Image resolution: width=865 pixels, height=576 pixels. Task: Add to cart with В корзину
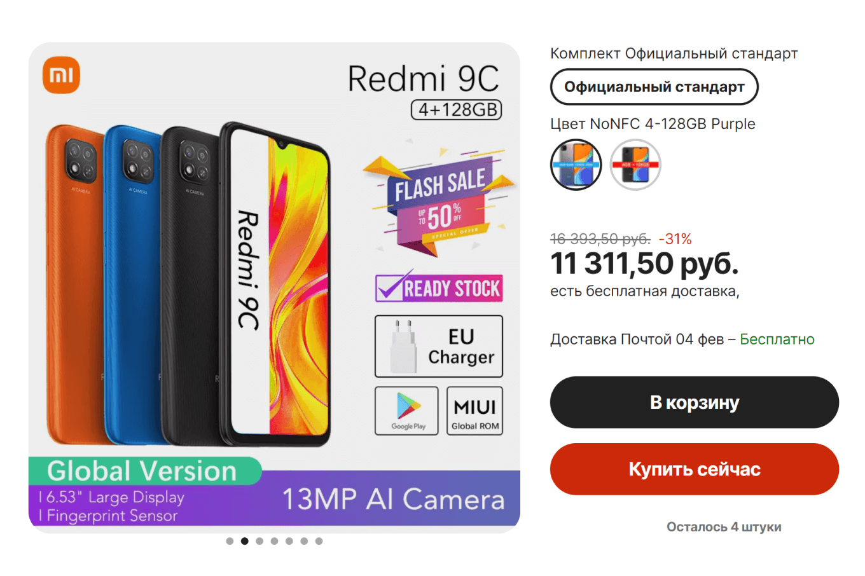point(695,402)
